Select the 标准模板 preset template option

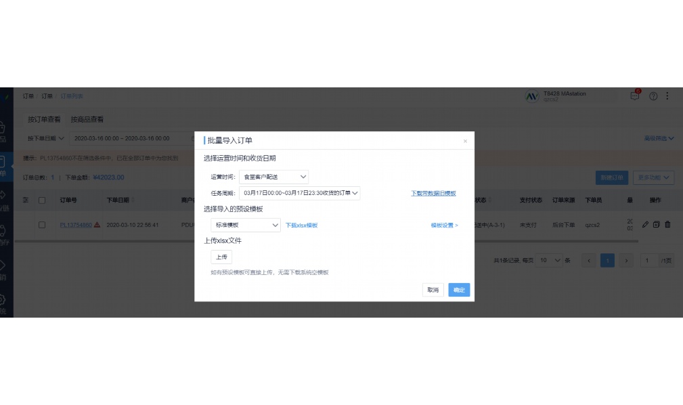coord(246,224)
